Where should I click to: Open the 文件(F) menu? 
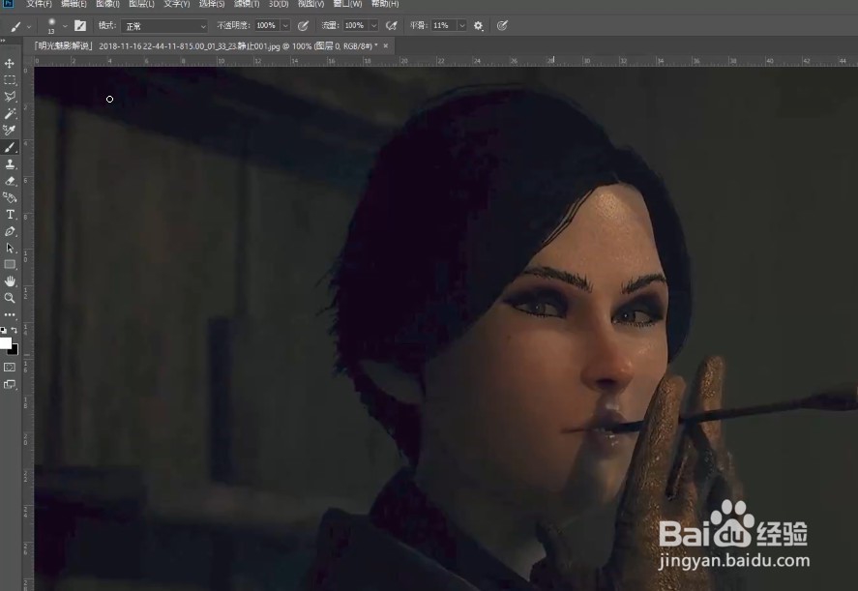click(x=40, y=4)
